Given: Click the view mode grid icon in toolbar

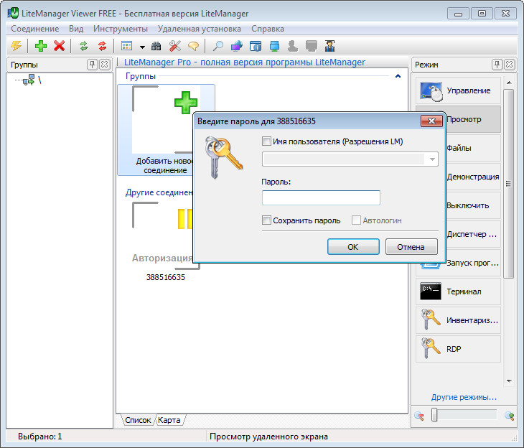Looking at the screenshot, I should (x=126, y=46).
